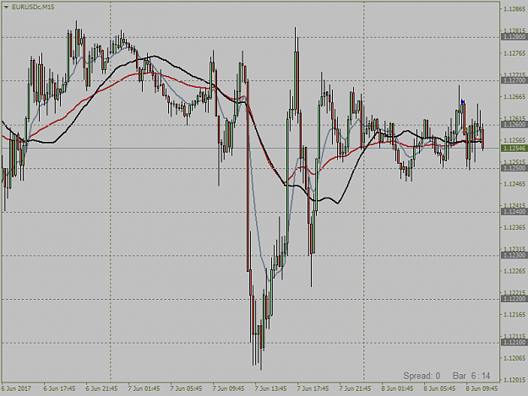Click the 7 Jun 01:45 time label
528x396 pixels.
[144, 388]
